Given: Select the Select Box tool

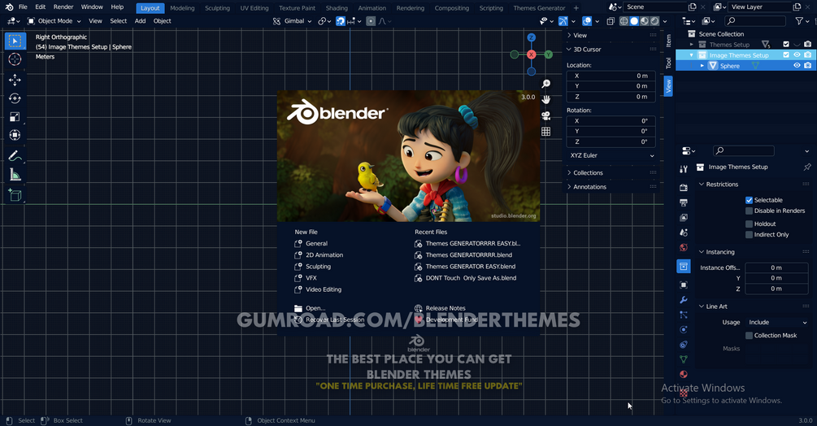Looking at the screenshot, I should click(15, 41).
